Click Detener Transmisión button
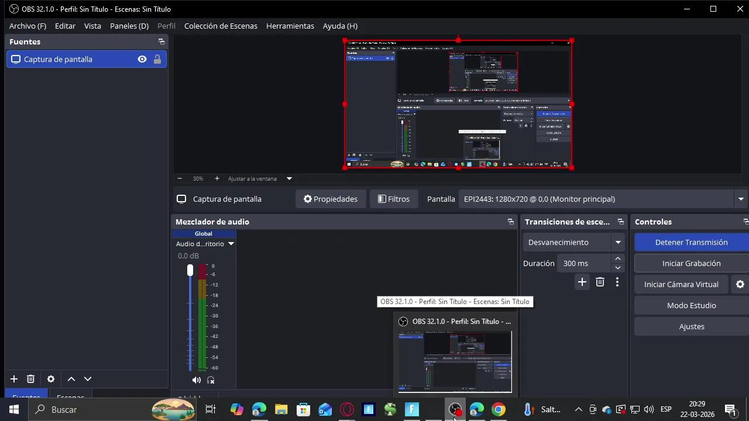 click(x=692, y=242)
